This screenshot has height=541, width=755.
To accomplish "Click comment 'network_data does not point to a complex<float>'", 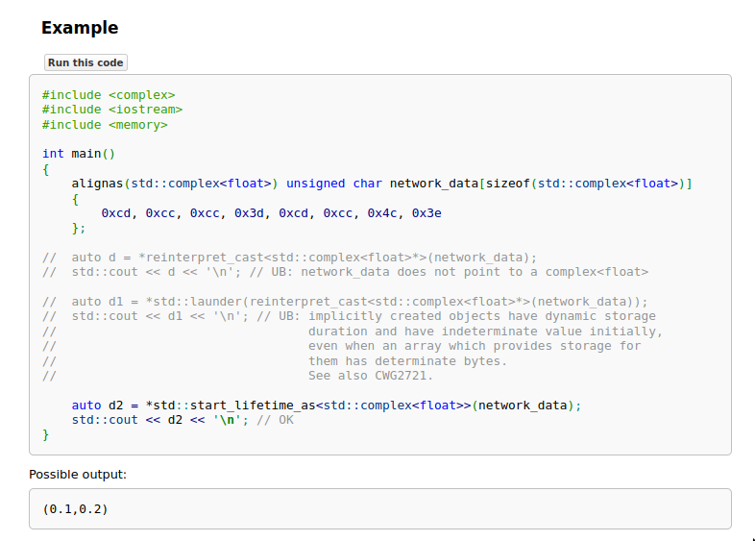I will 475,272.
